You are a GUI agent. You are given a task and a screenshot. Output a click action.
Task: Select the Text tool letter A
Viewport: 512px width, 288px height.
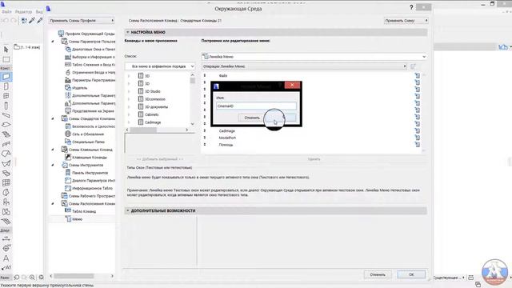point(6,258)
